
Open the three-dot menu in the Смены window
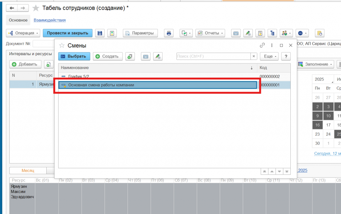click(272, 46)
